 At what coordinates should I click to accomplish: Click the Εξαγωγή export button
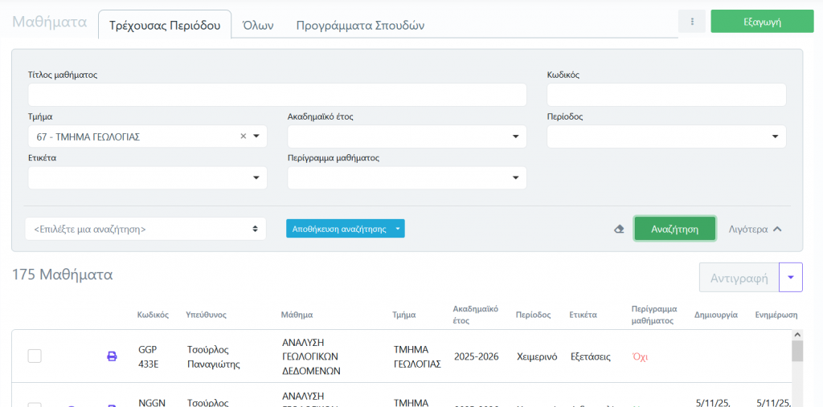click(x=761, y=22)
